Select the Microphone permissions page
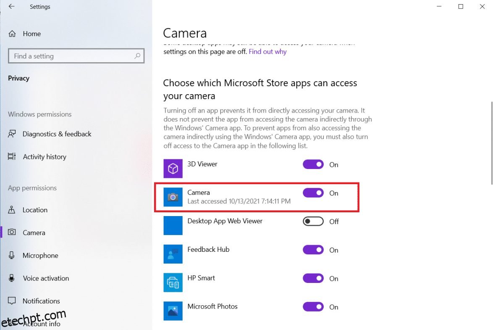493x330 pixels. [x=40, y=255]
